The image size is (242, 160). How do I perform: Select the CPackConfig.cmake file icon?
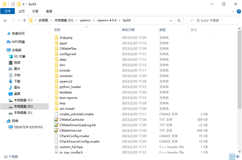pyautogui.click(x=56, y=136)
